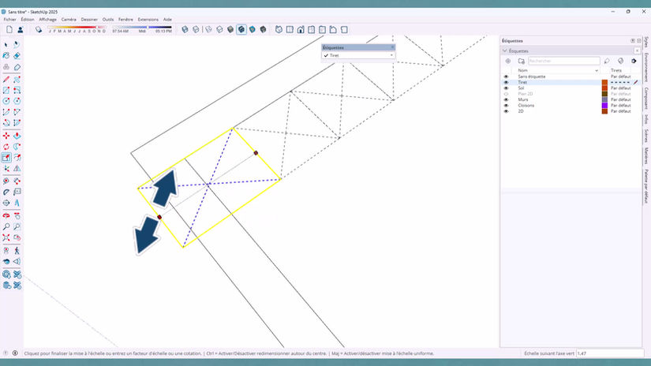Image resolution: width=651 pixels, height=366 pixels.
Task: Select the Circle drawing tool
Action: click(6, 101)
